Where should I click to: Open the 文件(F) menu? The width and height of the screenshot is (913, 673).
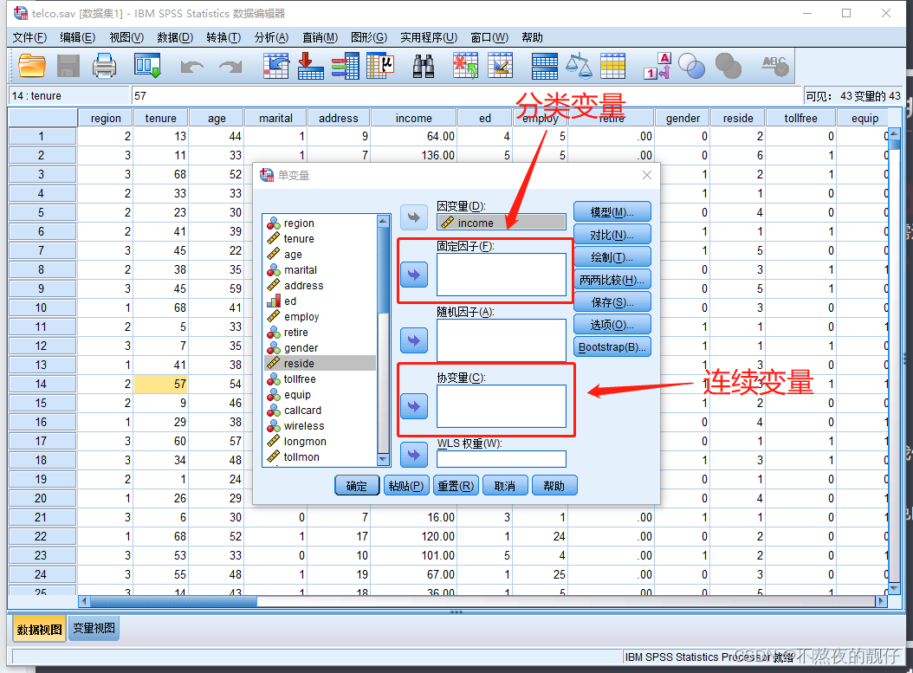[x=29, y=37]
